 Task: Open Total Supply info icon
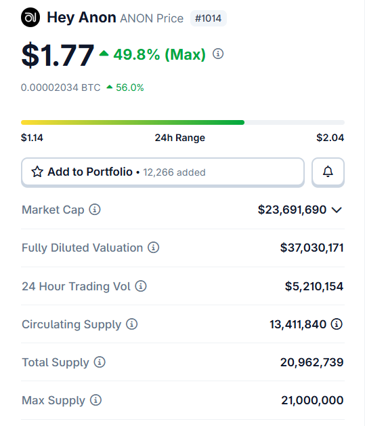100,362
